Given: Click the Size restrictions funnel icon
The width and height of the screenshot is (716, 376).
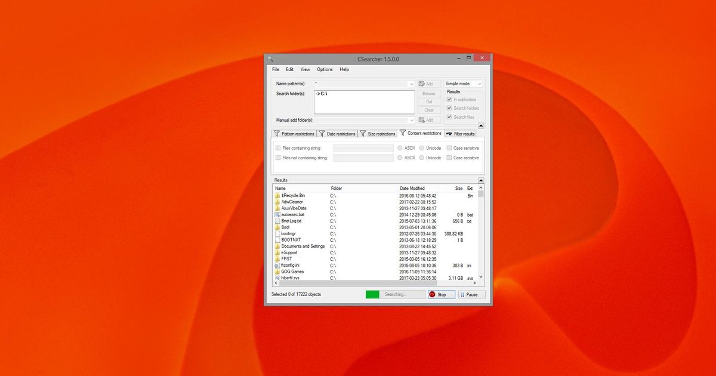Looking at the screenshot, I should coord(363,132).
